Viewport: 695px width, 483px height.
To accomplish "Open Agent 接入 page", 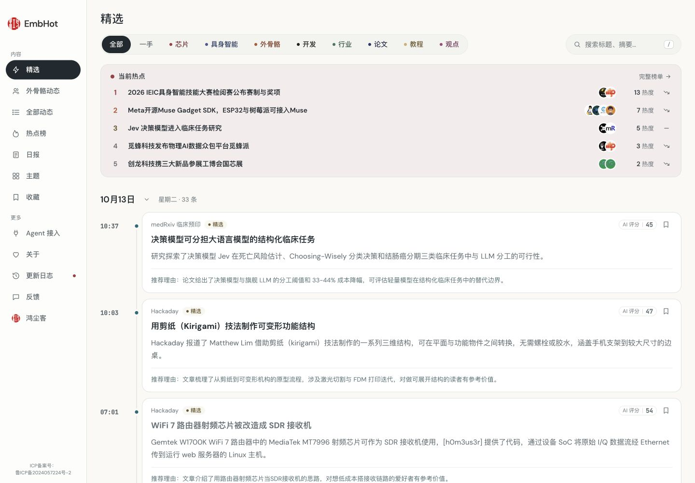I will 43,233.
